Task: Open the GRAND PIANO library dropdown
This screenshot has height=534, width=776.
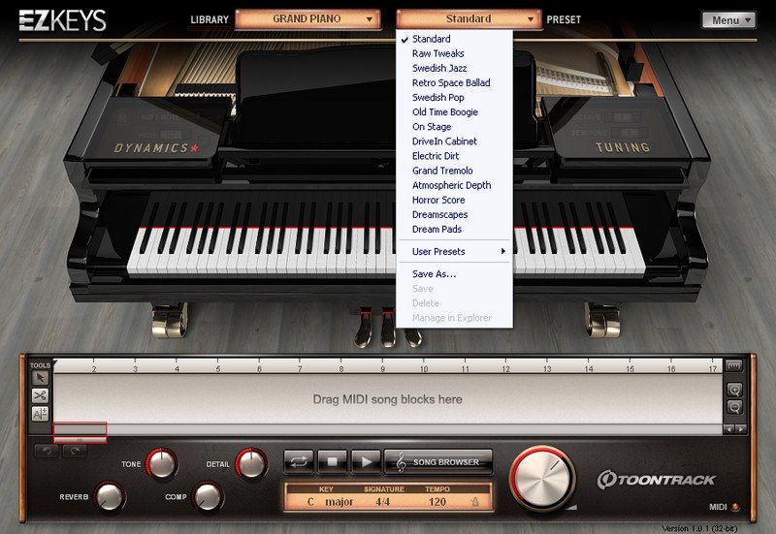Action: click(x=307, y=18)
